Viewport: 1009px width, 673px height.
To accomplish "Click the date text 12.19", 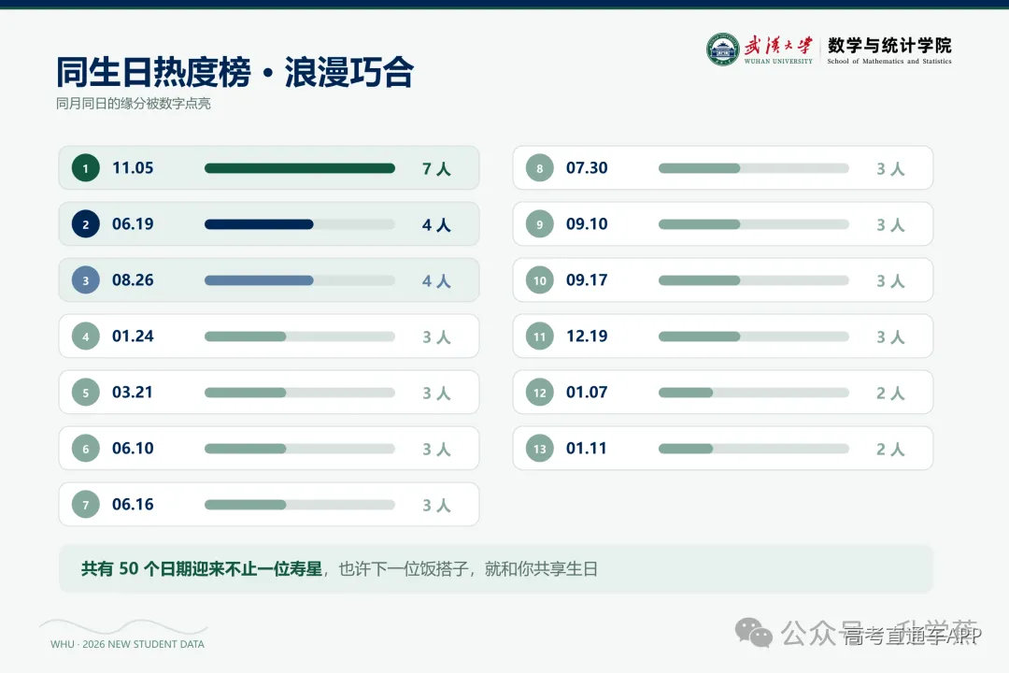I will coord(587,336).
